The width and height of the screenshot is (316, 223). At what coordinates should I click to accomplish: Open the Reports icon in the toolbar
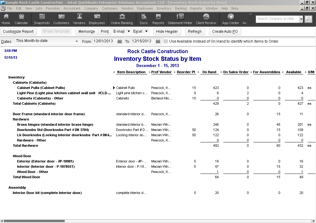pyautogui.click(x=158, y=19)
